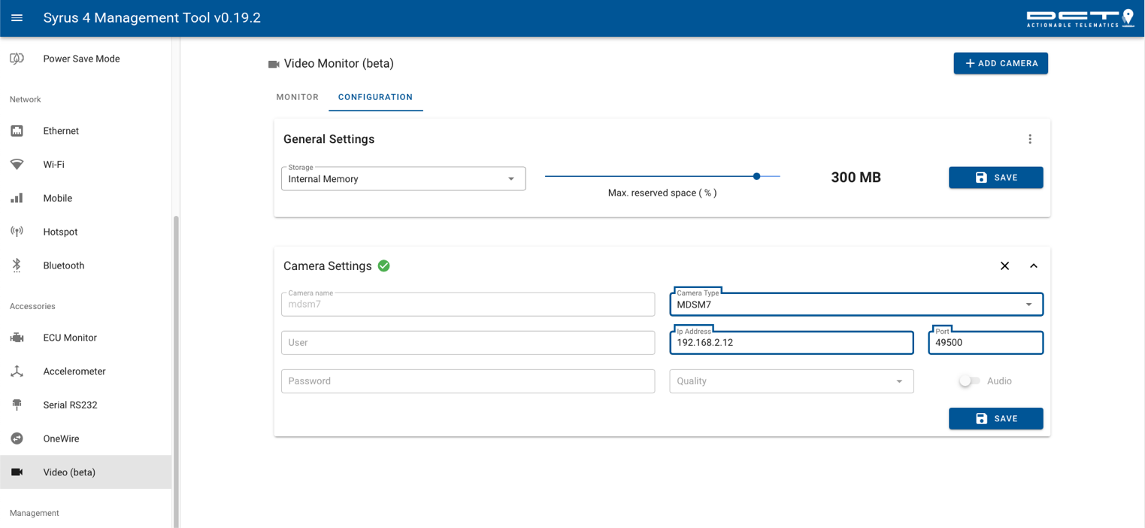
Task: Click the OneWire icon
Action: pyautogui.click(x=17, y=438)
